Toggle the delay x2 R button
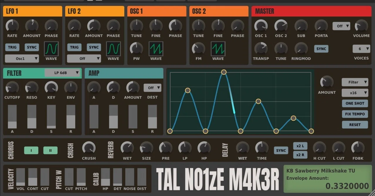 coord(300,155)
